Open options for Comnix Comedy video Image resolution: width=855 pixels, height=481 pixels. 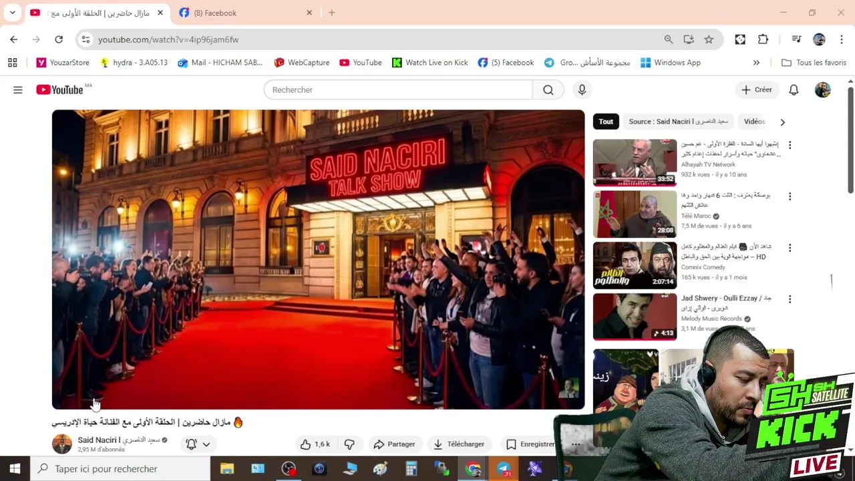[790, 248]
